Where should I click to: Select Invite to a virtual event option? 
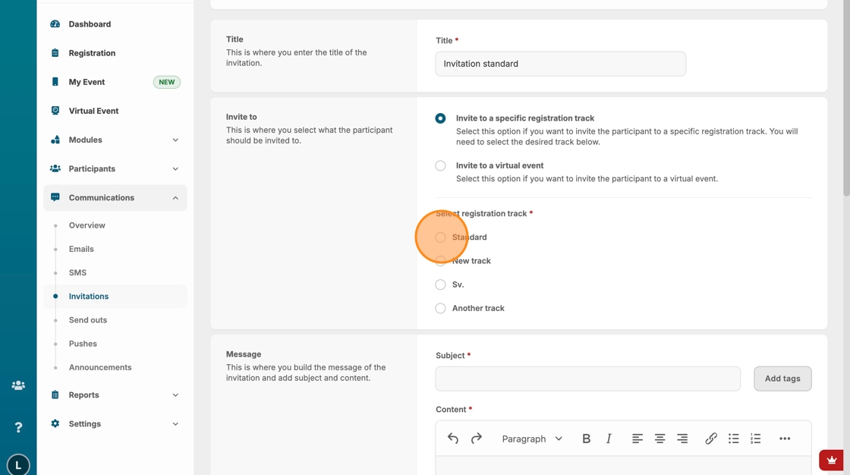click(x=440, y=165)
